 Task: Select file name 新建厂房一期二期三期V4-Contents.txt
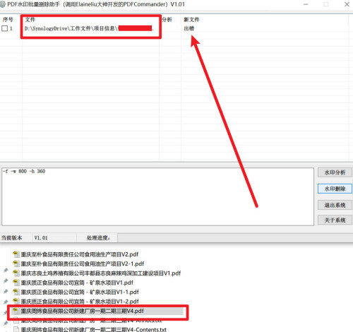coord(94,329)
